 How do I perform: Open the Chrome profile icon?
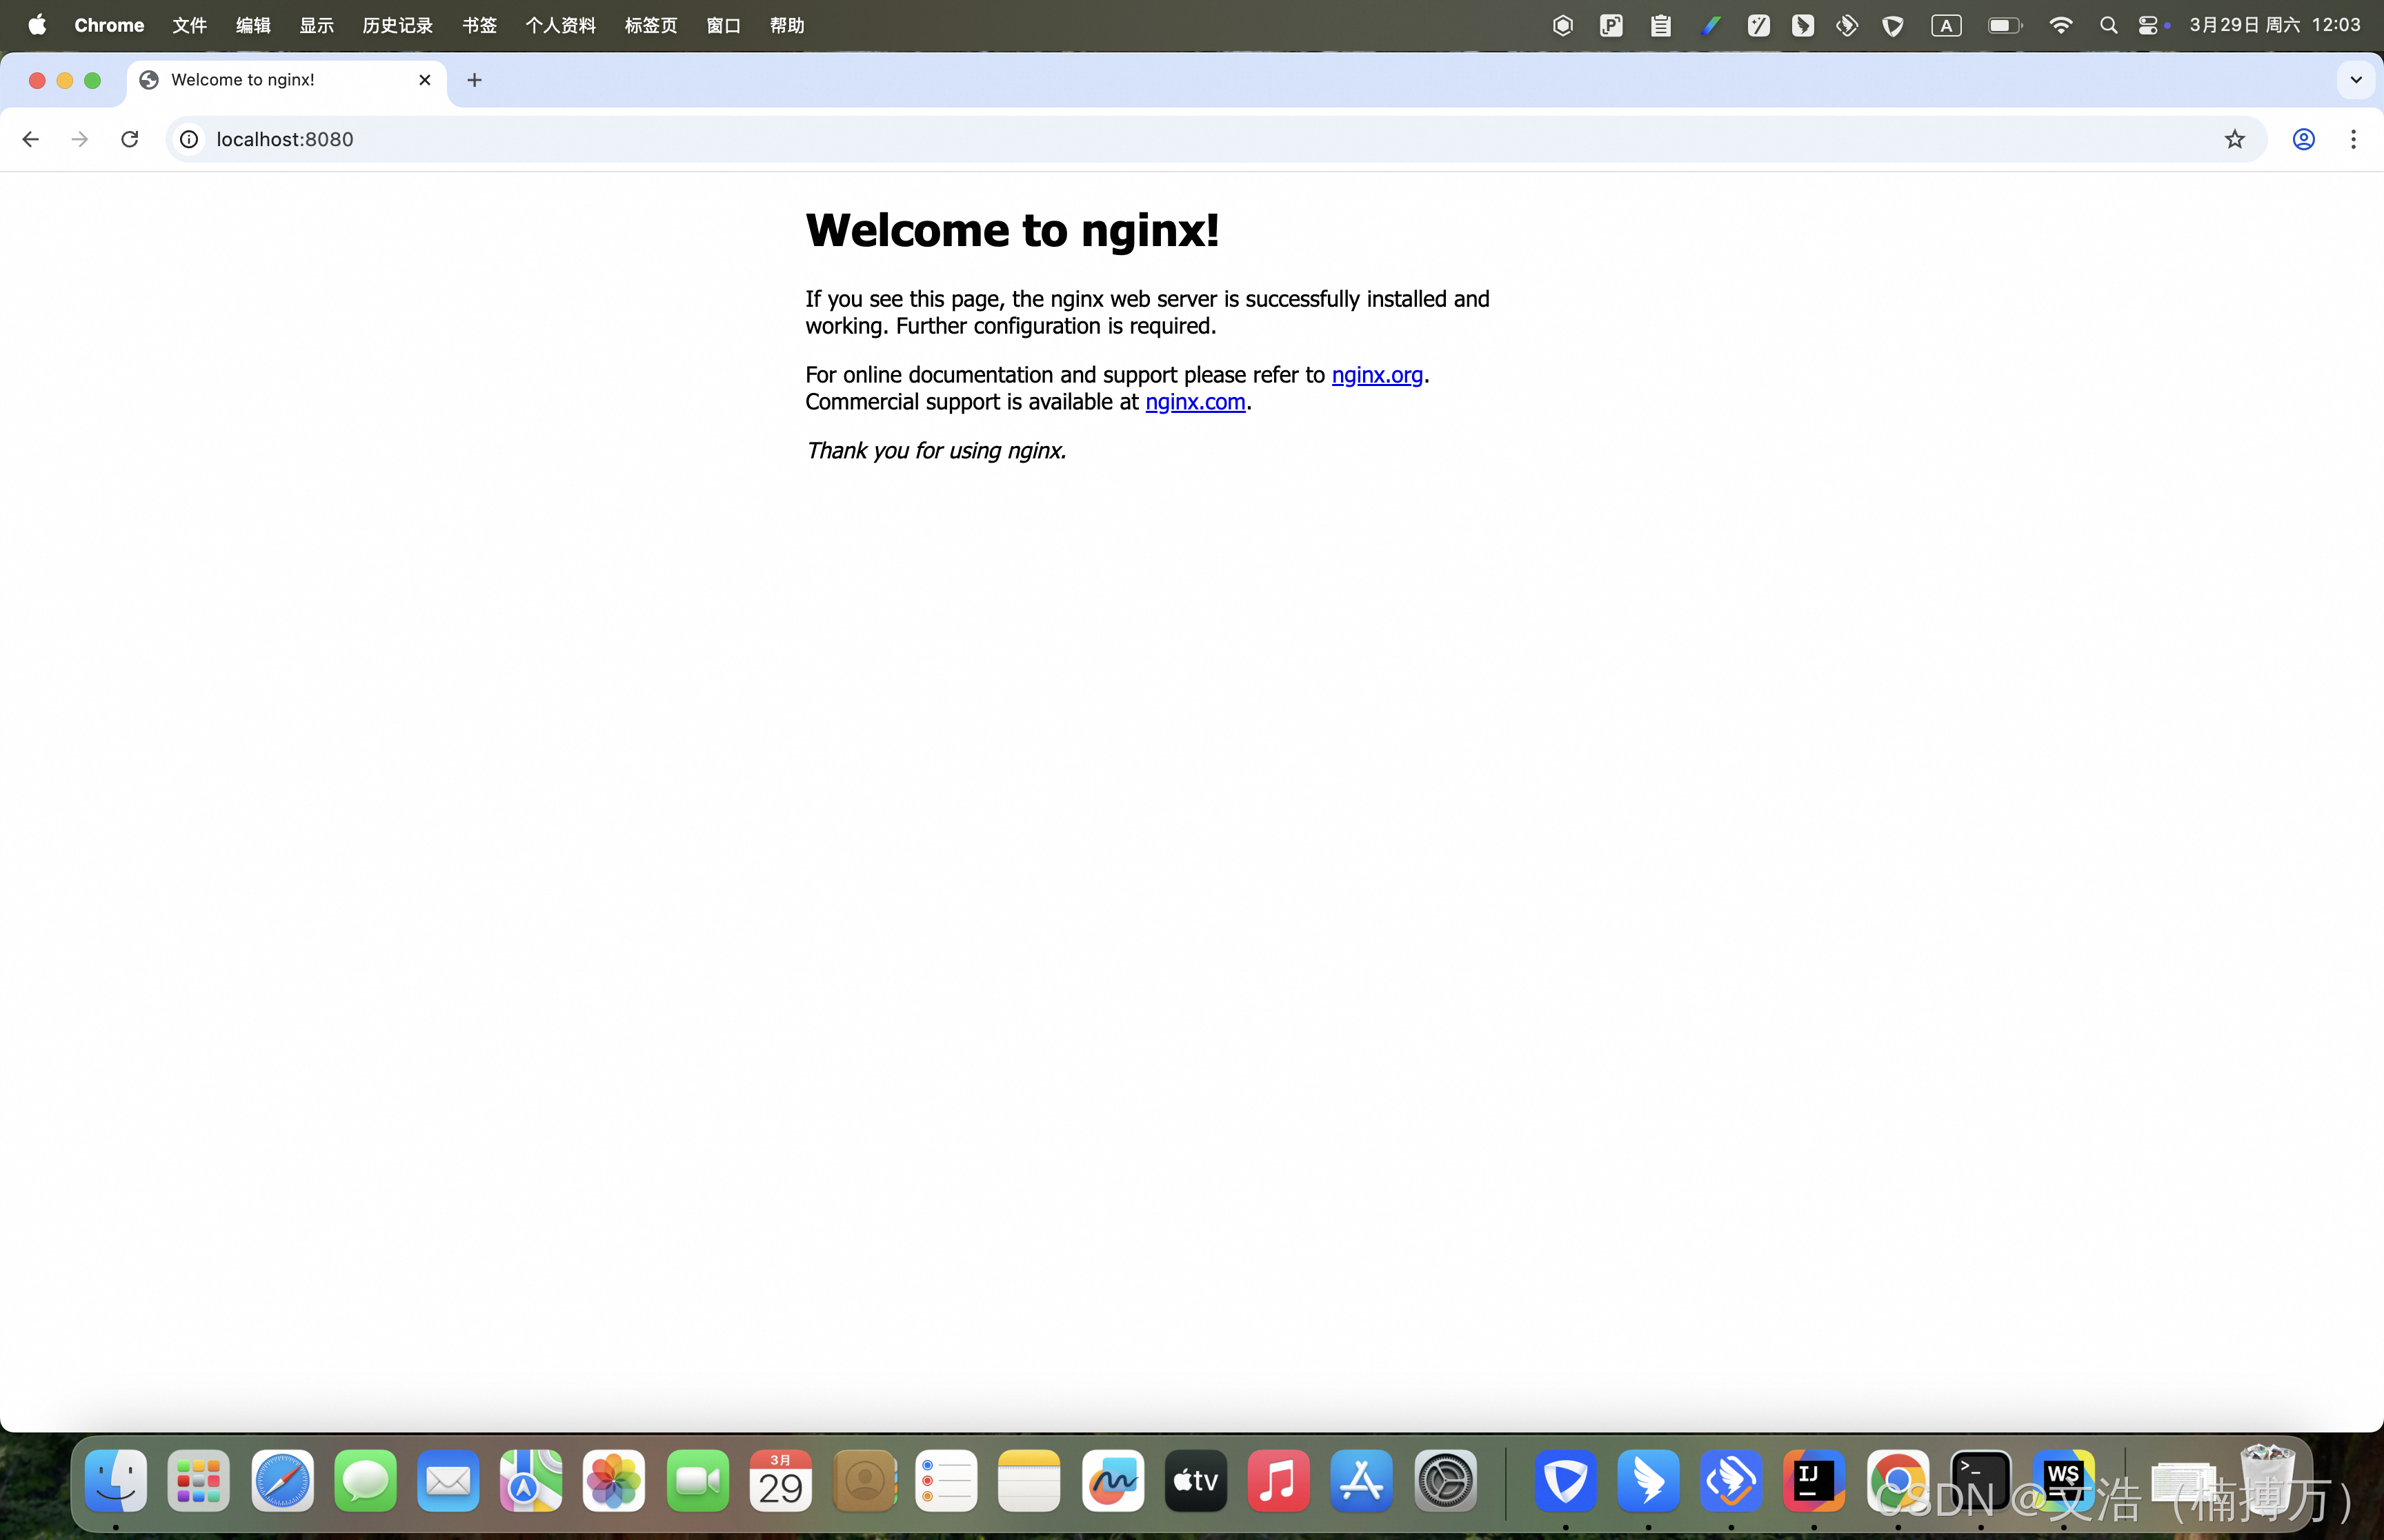tap(2303, 139)
